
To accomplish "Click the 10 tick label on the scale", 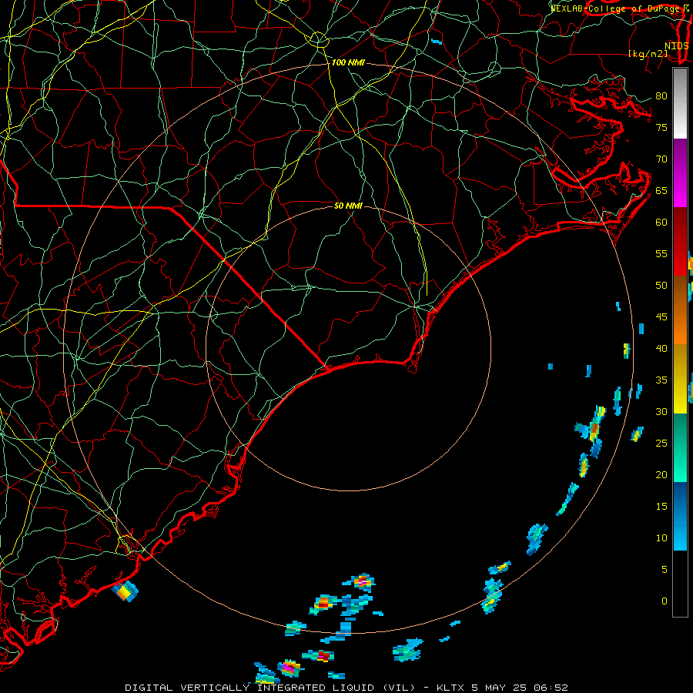I will point(661,538).
